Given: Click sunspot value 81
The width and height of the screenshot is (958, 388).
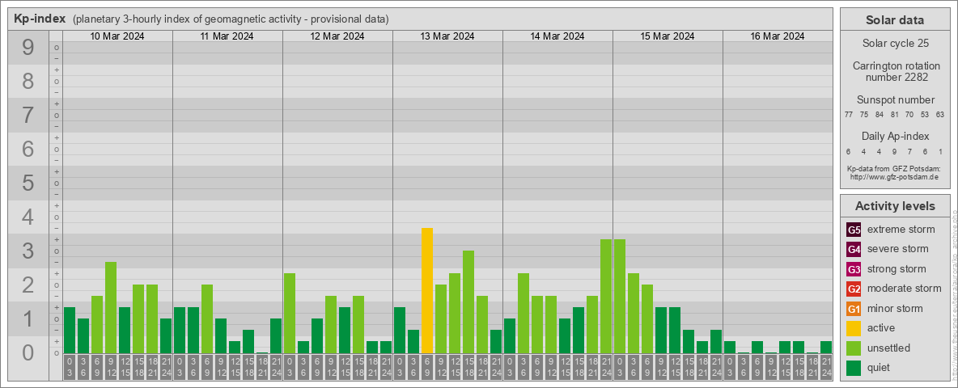Looking at the screenshot, I should point(894,115).
